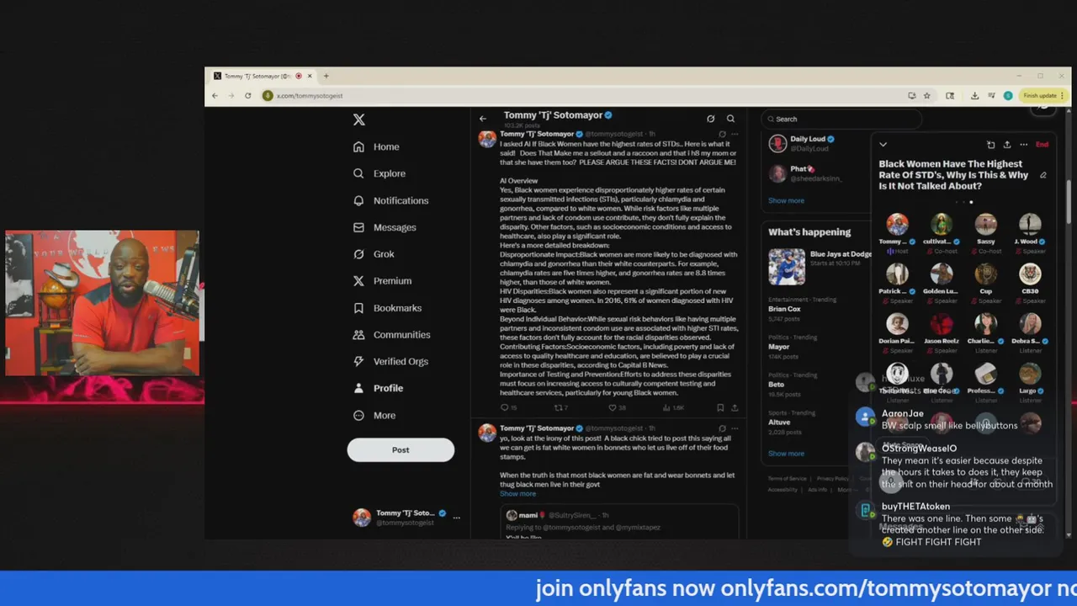Image resolution: width=1077 pixels, height=606 pixels.
Task: Open account options dots beside Tommy 'Tj' Soto
Action: click(456, 518)
